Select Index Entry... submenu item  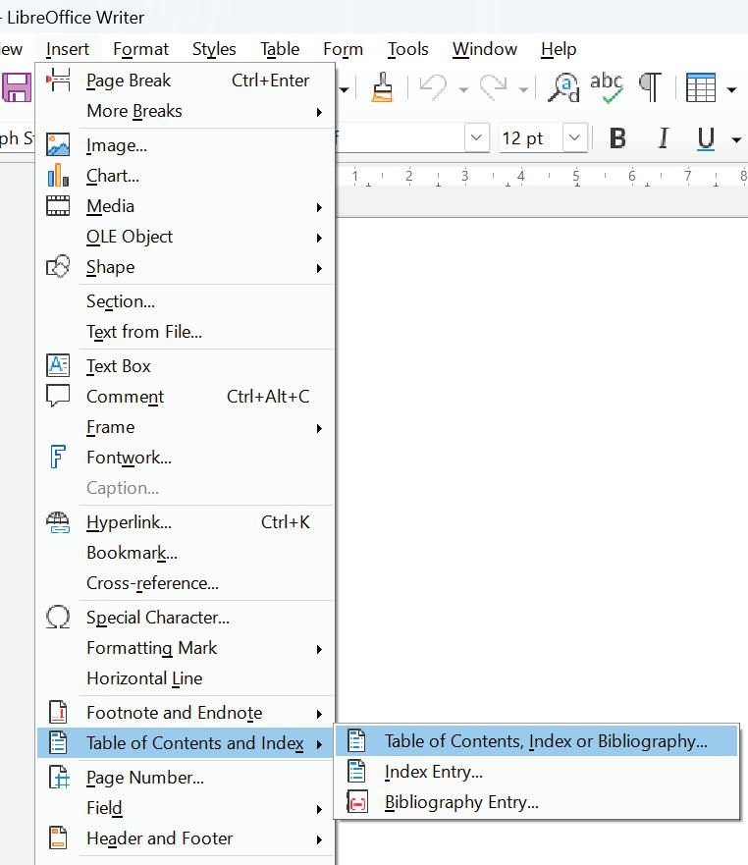click(537, 771)
